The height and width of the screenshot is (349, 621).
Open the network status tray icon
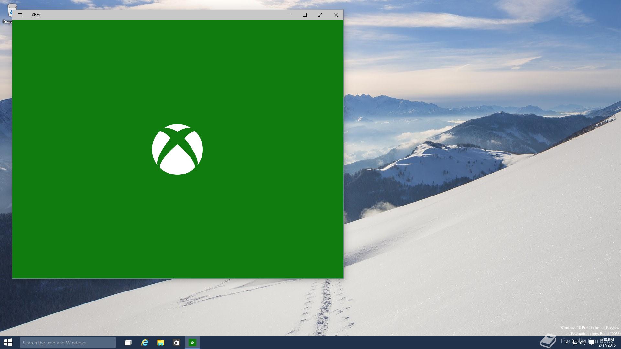click(575, 343)
